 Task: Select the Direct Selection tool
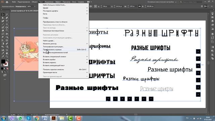click(3, 18)
